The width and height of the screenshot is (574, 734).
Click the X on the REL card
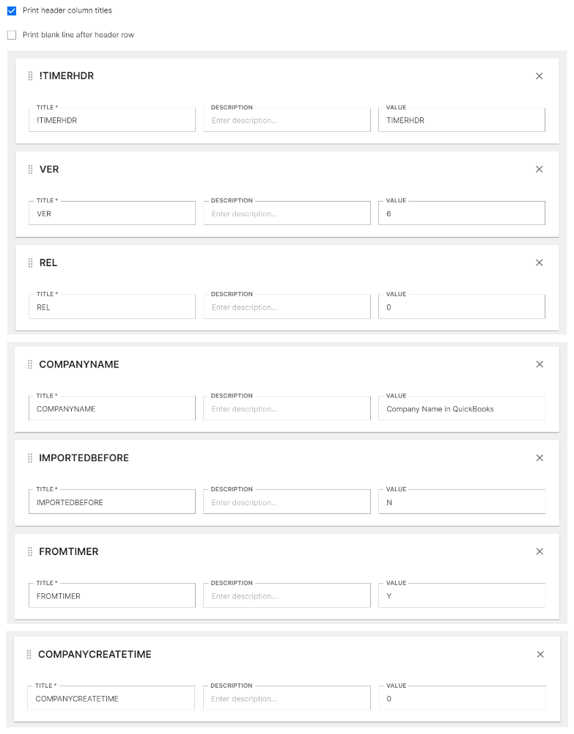540,263
